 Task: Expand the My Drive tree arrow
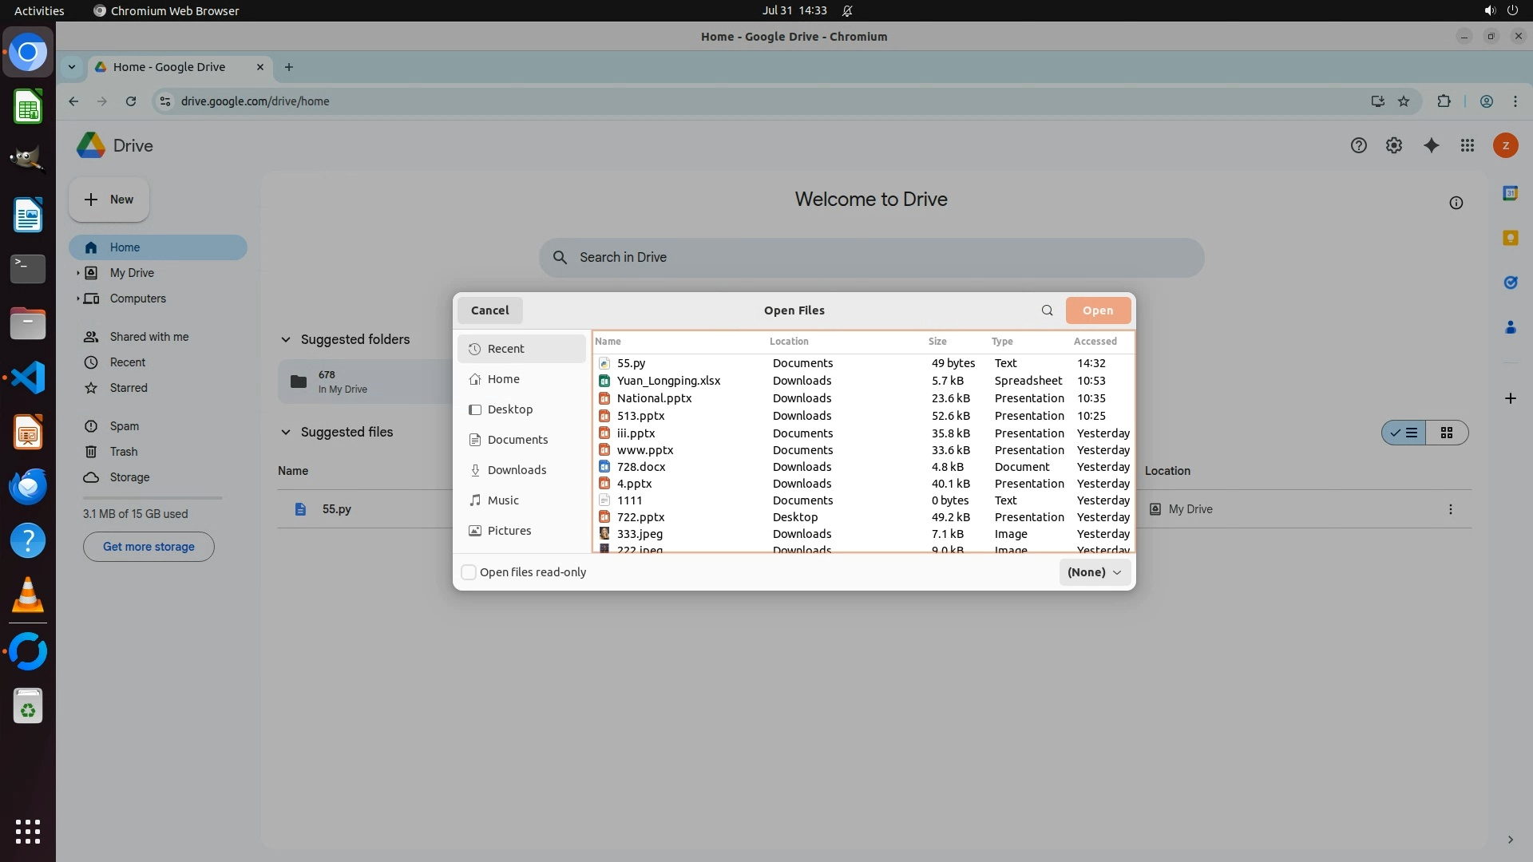click(x=78, y=273)
